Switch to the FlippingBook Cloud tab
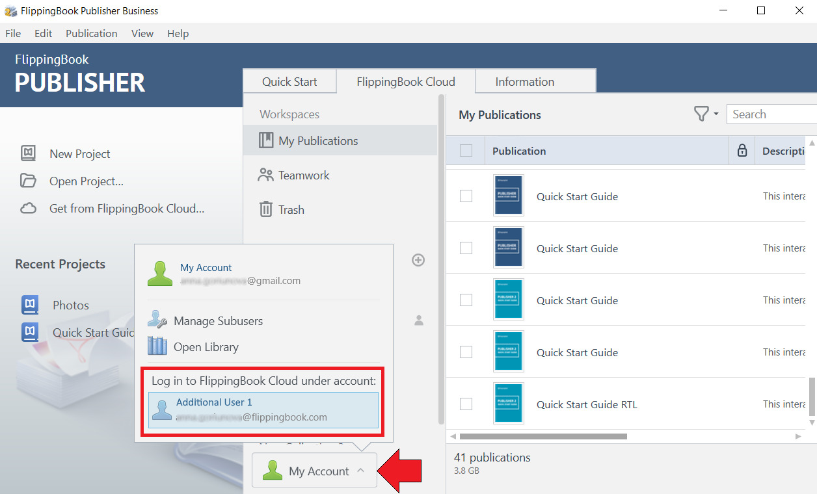 click(406, 81)
